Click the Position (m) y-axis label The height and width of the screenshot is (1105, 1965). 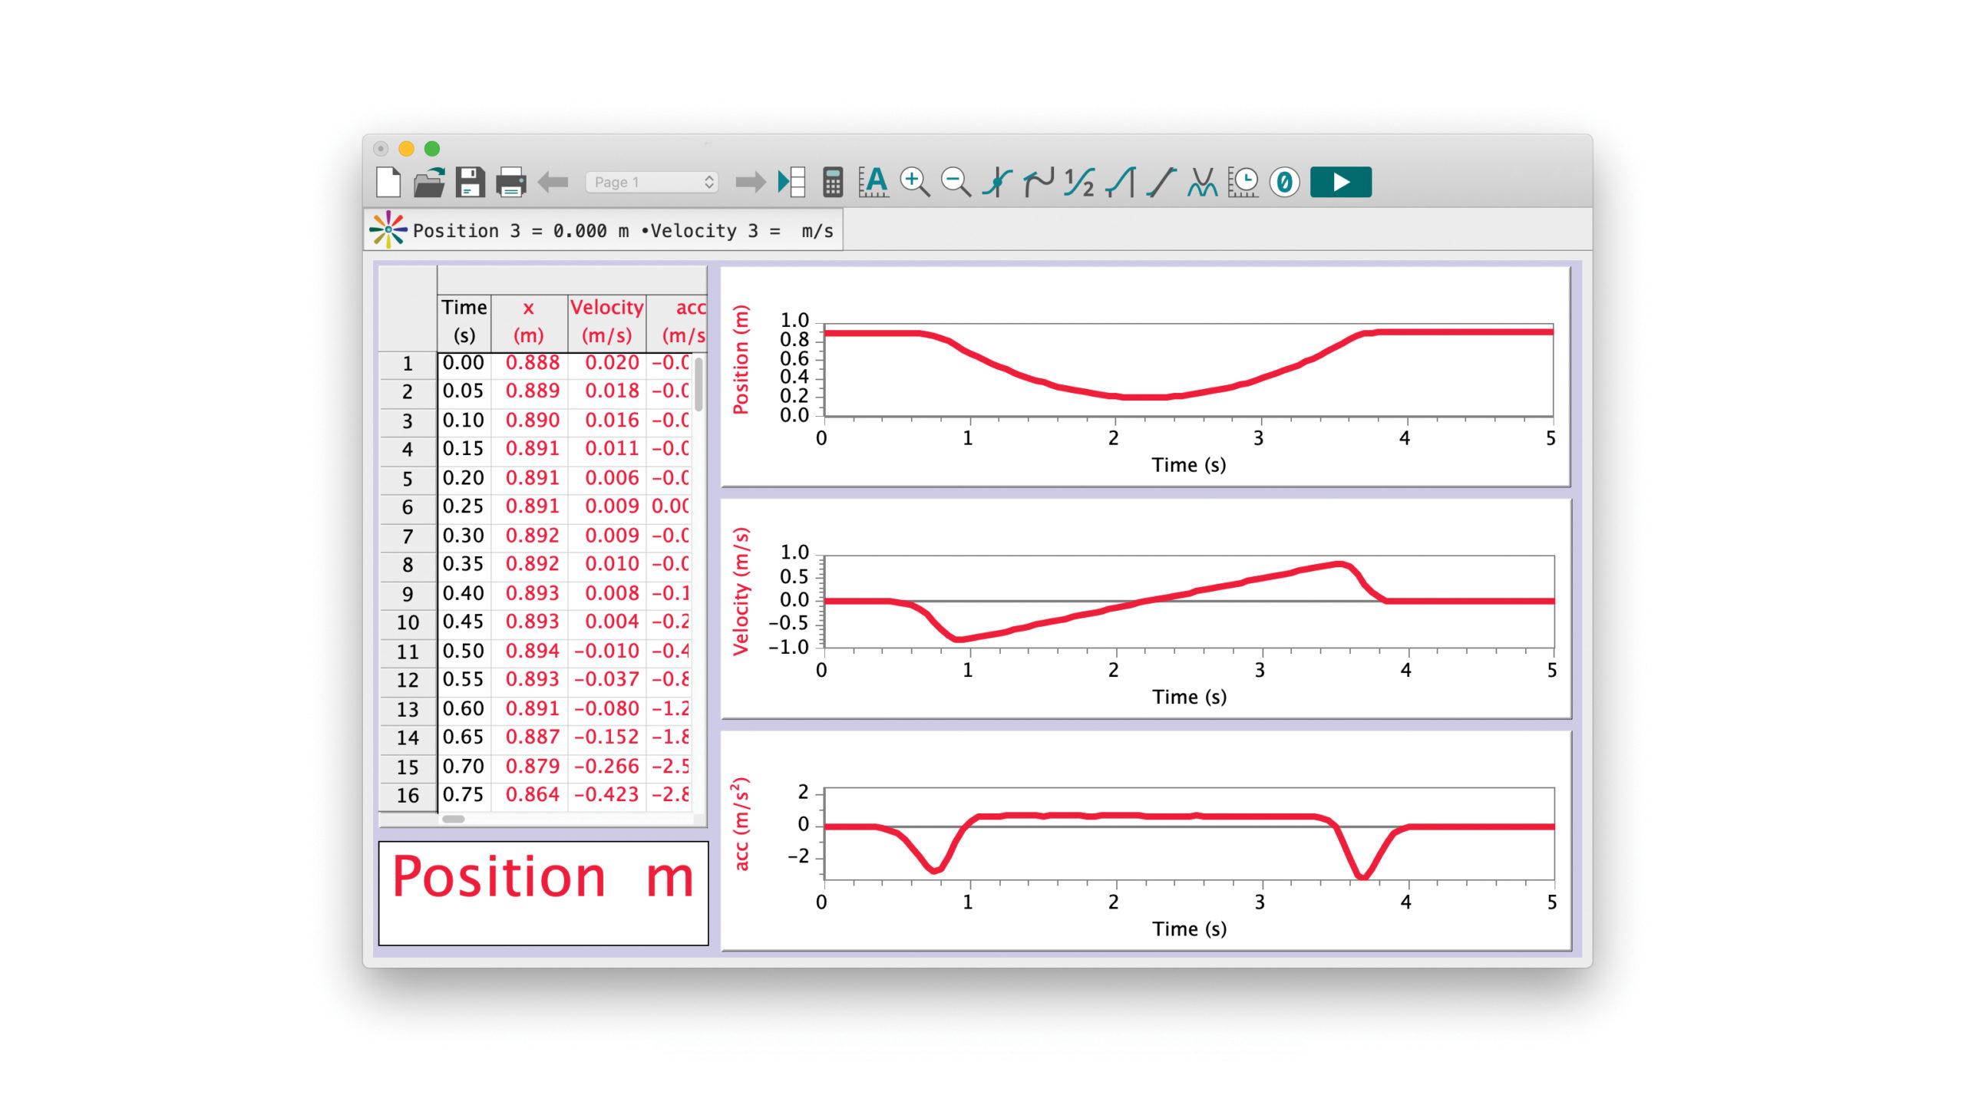[741, 360]
